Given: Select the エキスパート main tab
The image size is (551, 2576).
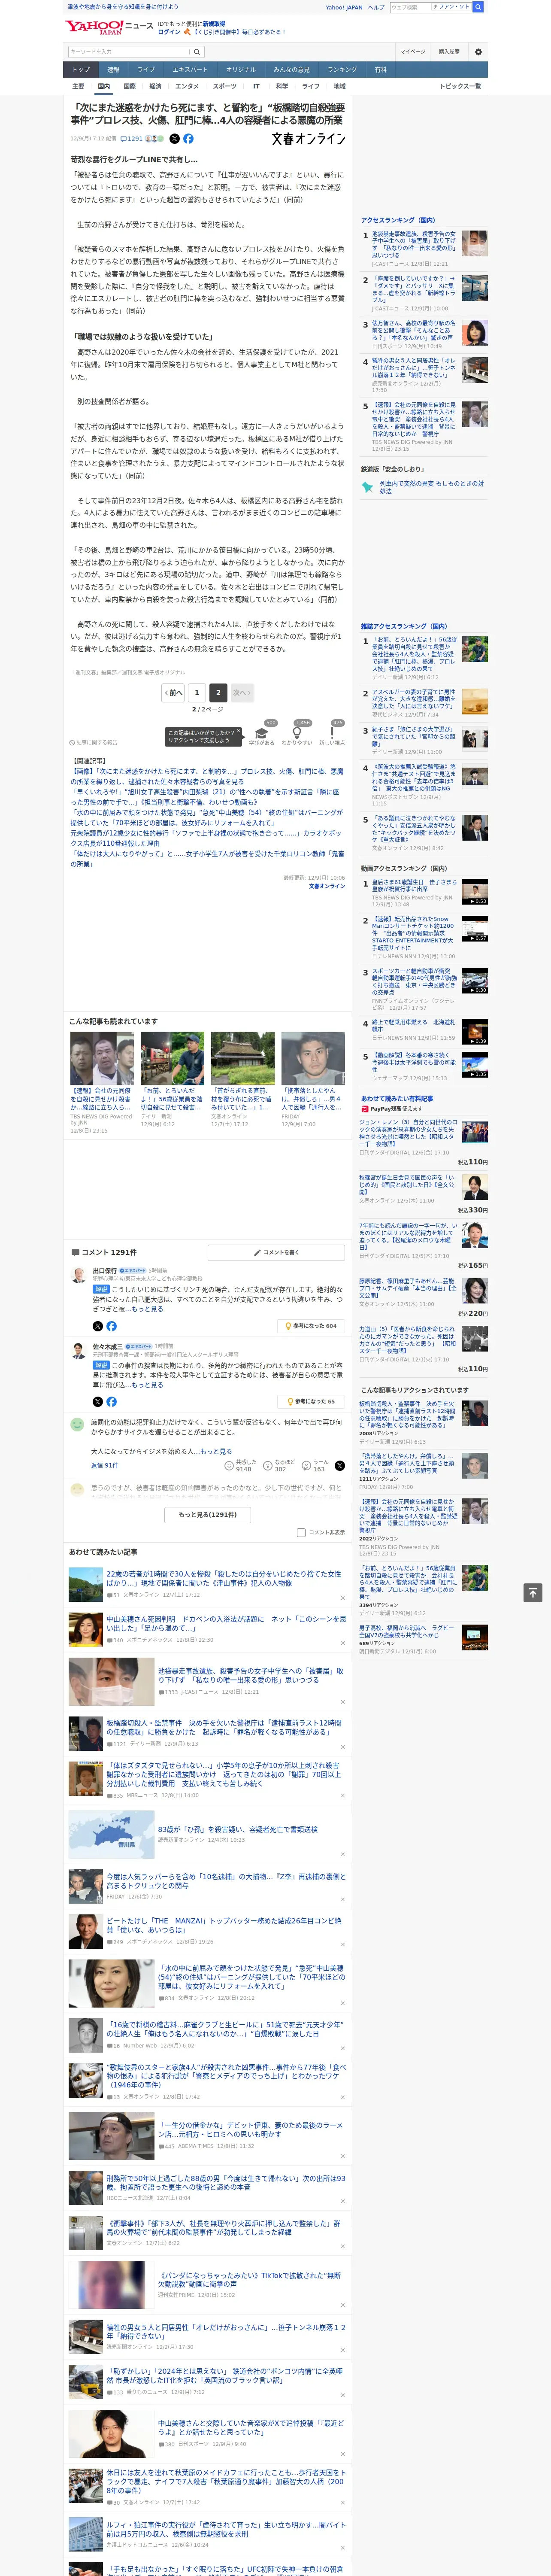Looking at the screenshot, I should coord(190,70).
